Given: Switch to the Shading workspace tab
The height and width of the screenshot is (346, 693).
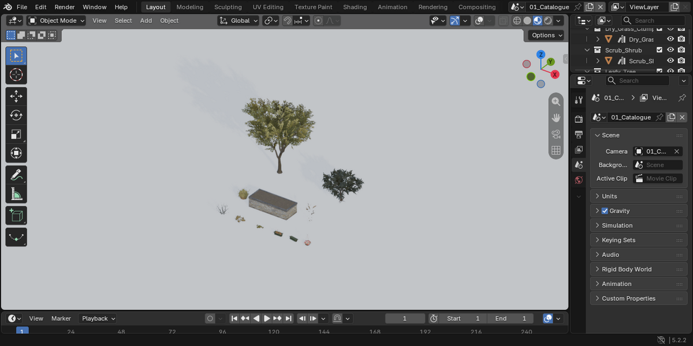Looking at the screenshot, I should tap(355, 7).
